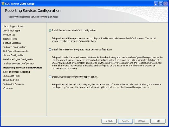Open setup Help

pyautogui.click(x=158, y=121)
